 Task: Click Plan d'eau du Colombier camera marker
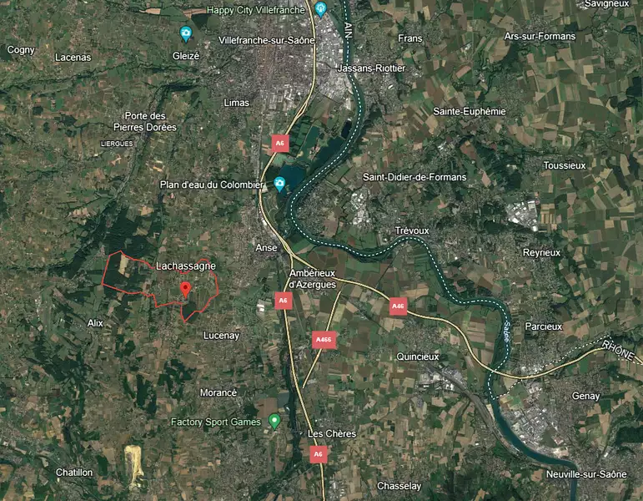click(279, 184)
